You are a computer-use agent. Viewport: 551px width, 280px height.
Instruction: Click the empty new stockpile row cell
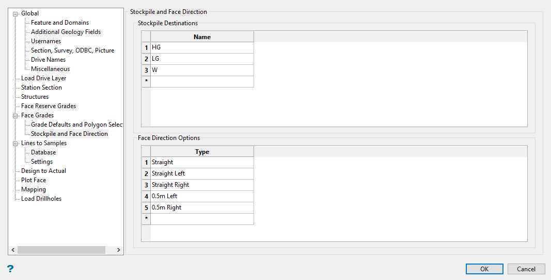[x=201, y=81]
